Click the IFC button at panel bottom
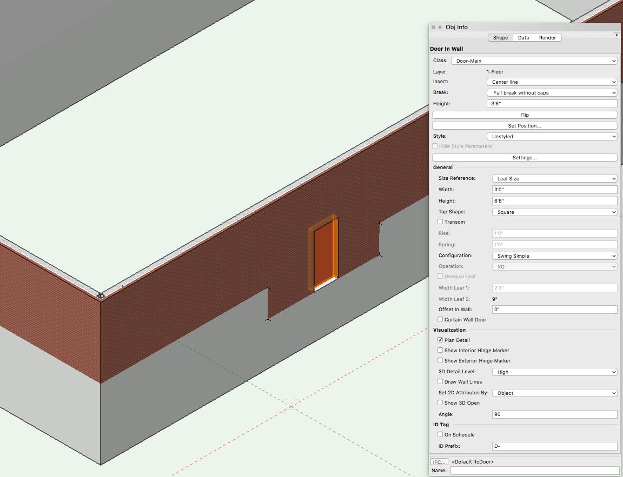623x477 pixels. tap(439, 462)
